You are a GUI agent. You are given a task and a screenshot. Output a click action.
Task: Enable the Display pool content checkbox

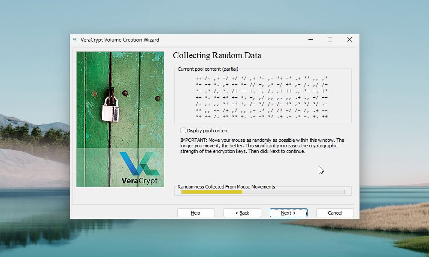tap(184, 131)
